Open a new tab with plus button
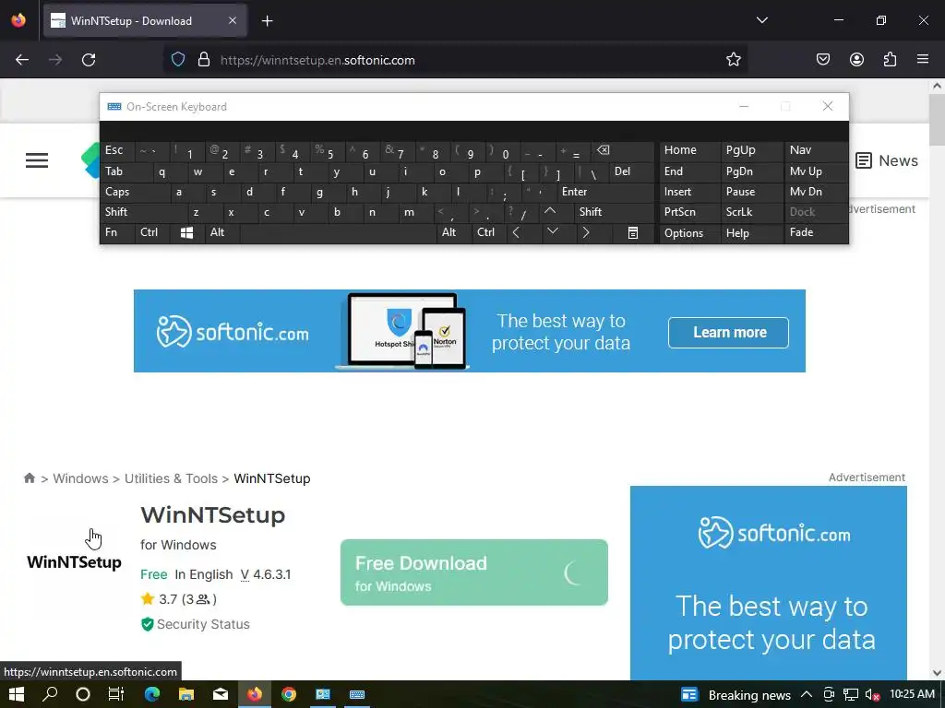 tap(267, 21)
